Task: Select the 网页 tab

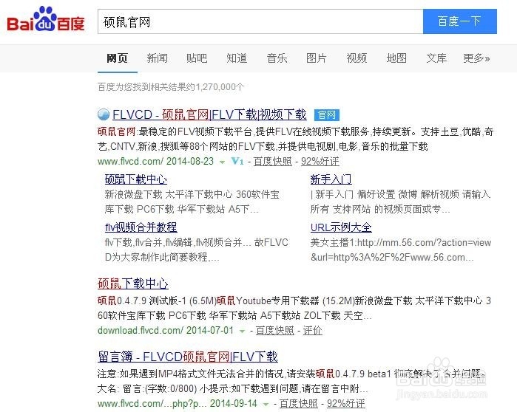Action: tap(117, 58)
